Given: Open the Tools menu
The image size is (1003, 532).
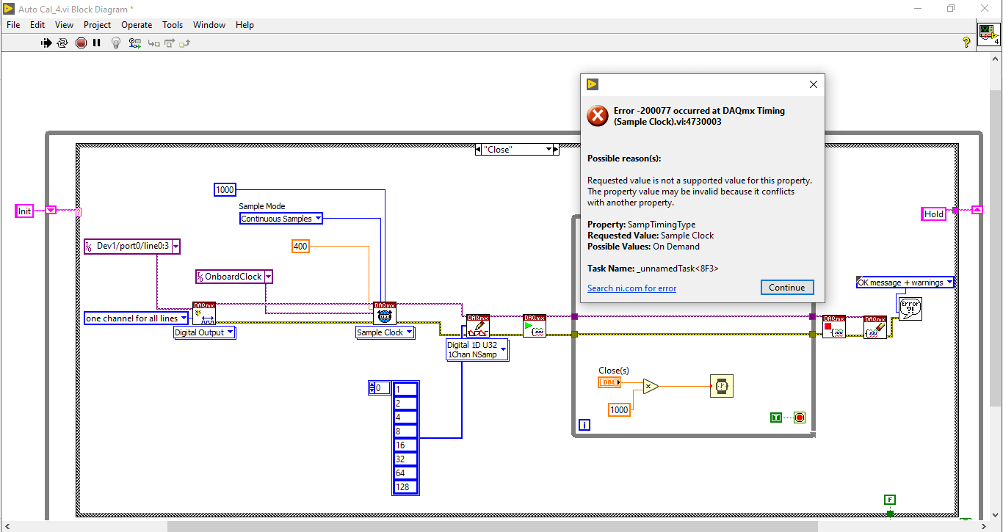Looking at the screenshot, I should pos(172,24).
